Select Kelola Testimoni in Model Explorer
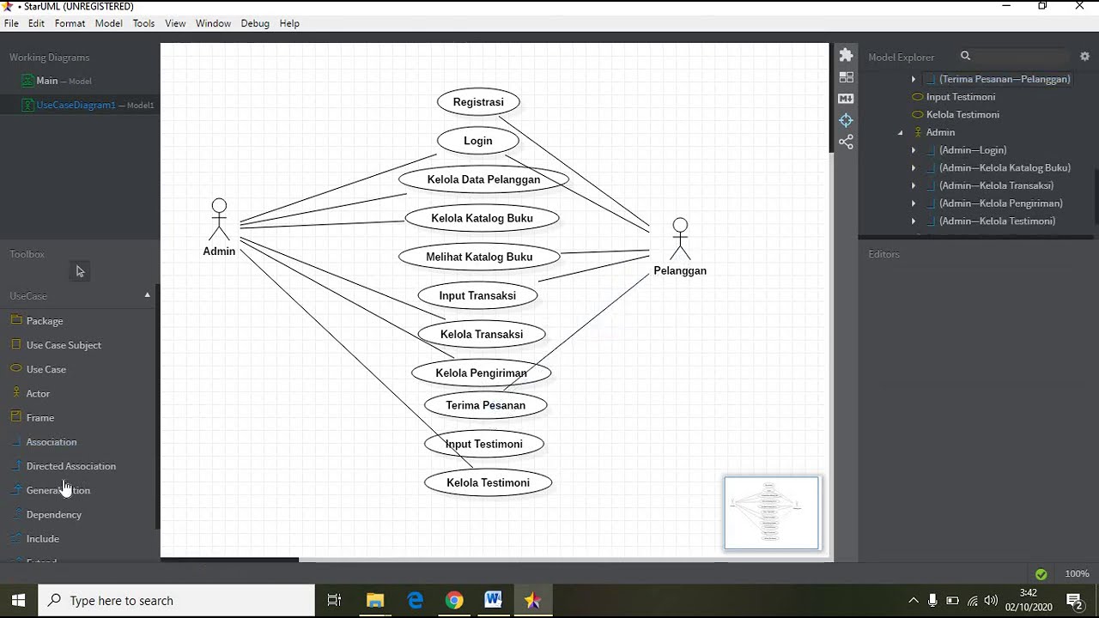Screen dimensions: 1099x618 [x=962, y=115]
